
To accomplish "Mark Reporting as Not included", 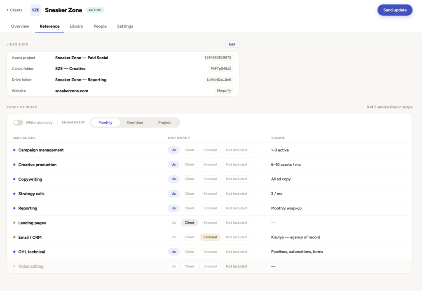I will pos(236,208).
